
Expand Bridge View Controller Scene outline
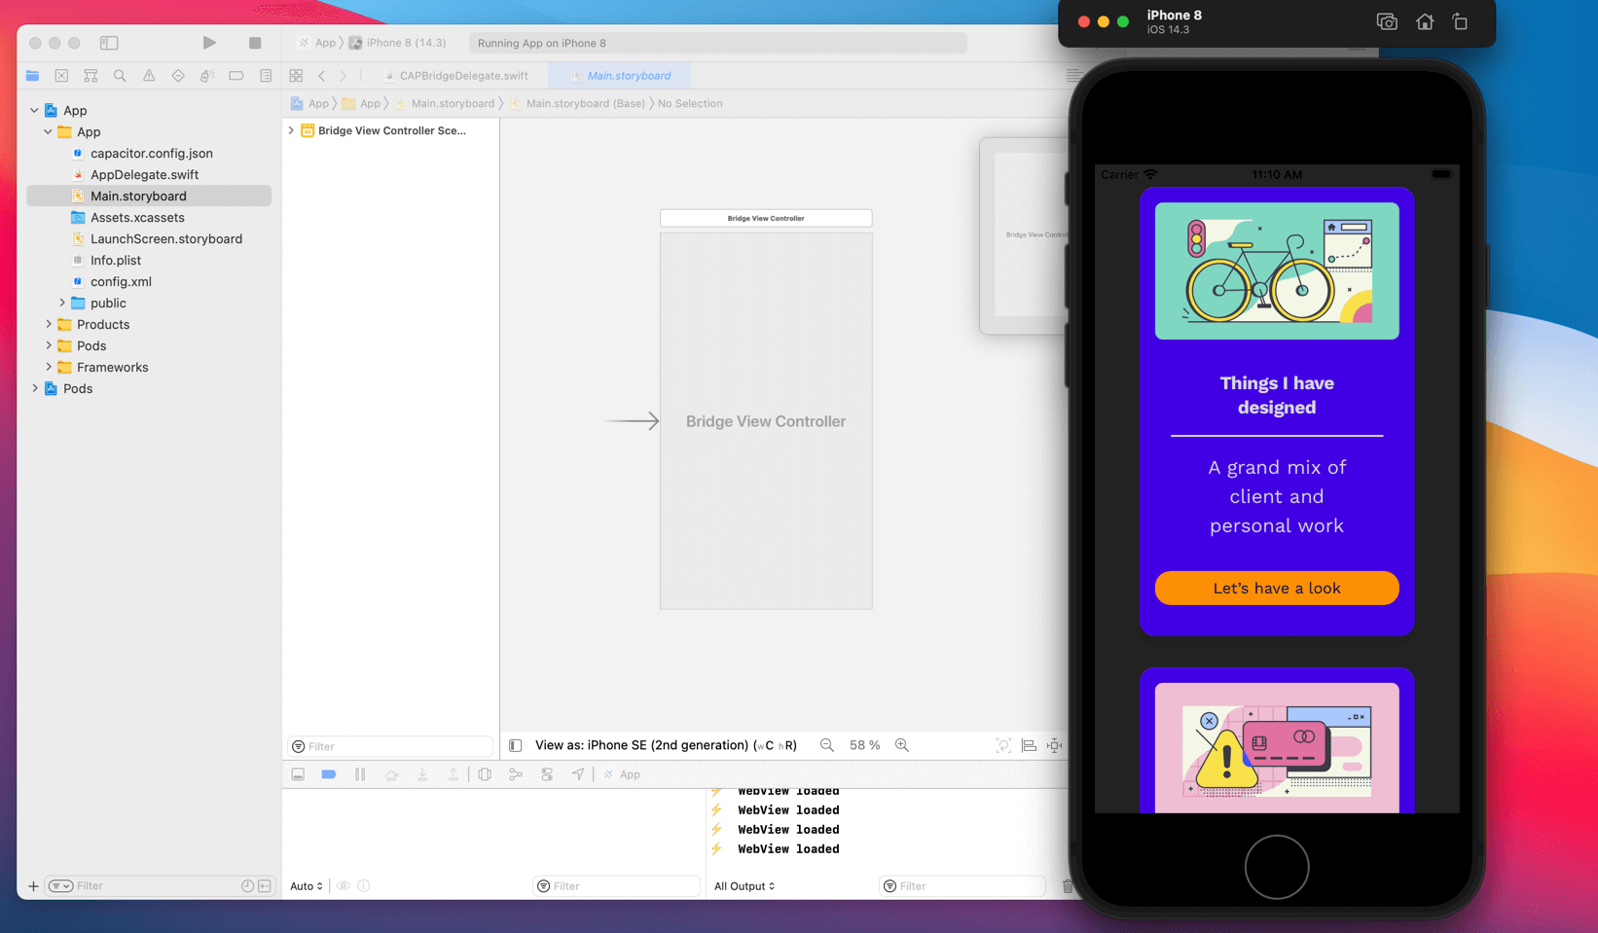click(x=291, y=130)
